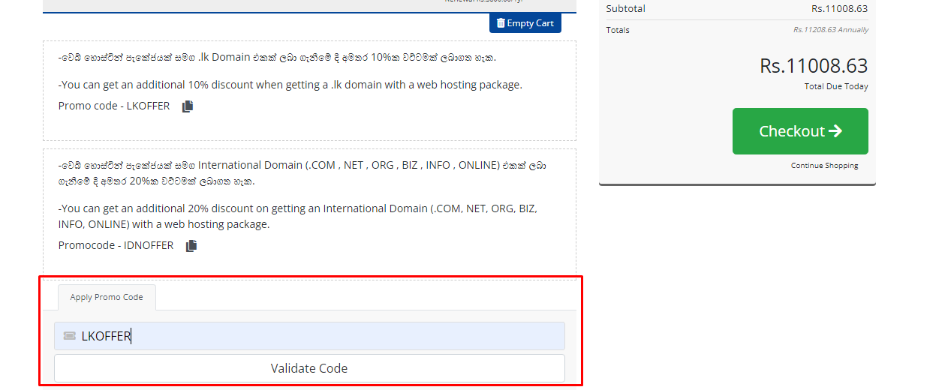The width and height of the screenshot is (945, 390).
Task: Click the ticket icon in promo field
Action: click(x=70, y=336)
